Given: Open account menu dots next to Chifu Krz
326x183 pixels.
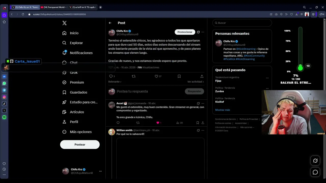Looking at the screenshot, I should [100, 171].
